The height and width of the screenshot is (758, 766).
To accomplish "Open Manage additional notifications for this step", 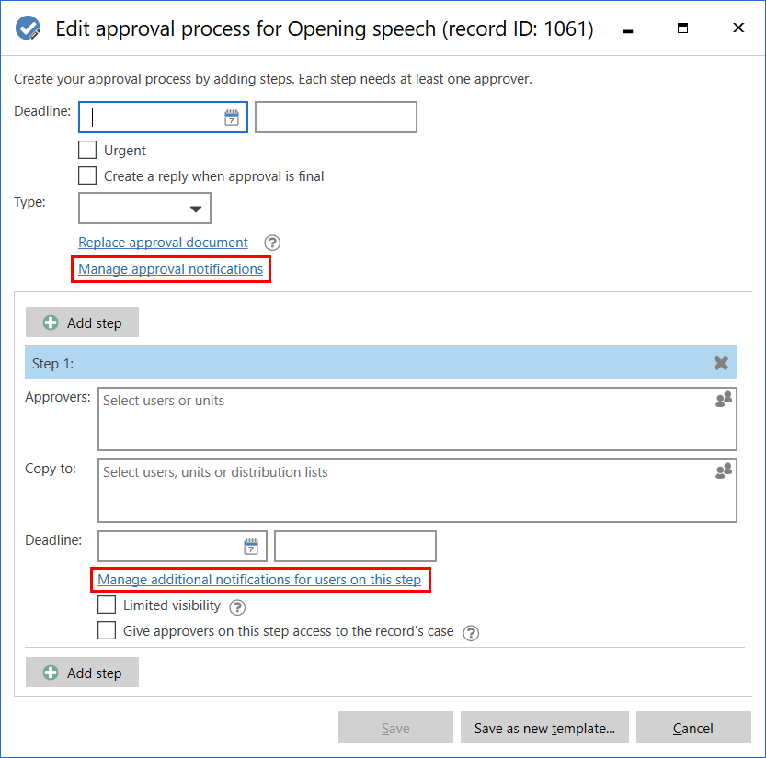I will pos(259,580).
